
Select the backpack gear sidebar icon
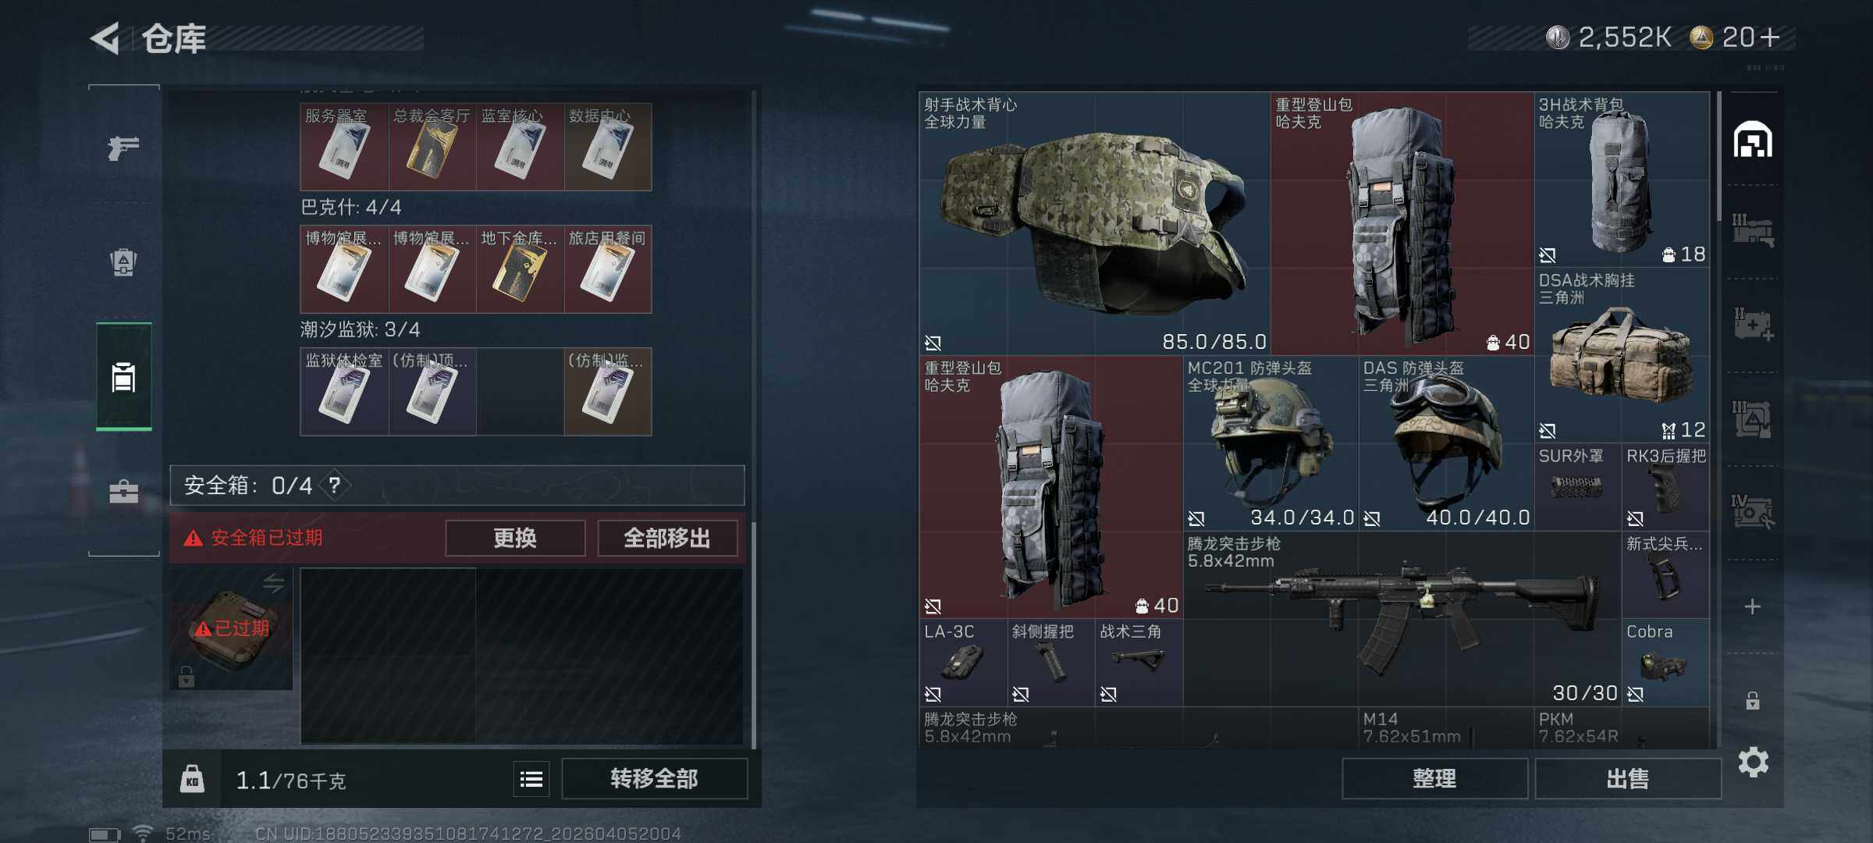[x=123, y=261]
